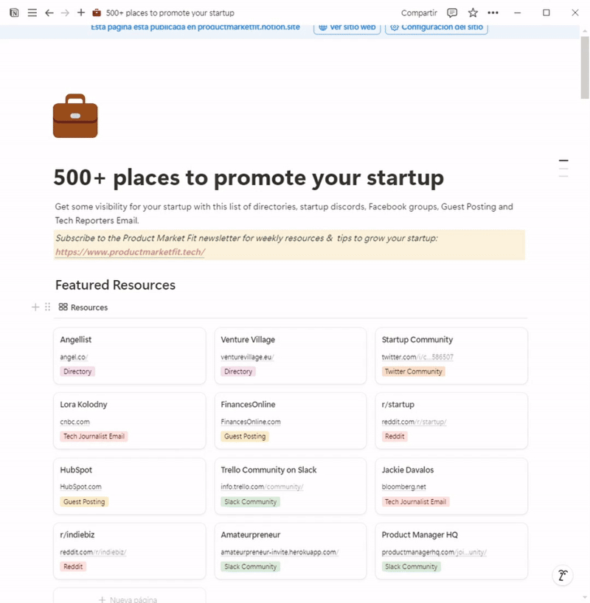Click the Featured Resources heading
590x603 pixels.
pyautogui.click(x=116, y=285)
